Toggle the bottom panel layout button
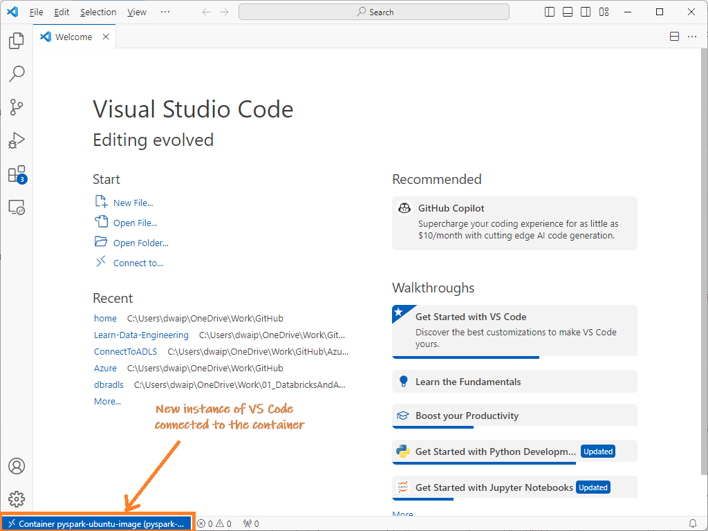Viewport: 708px width, 531px height. (568, 12)
